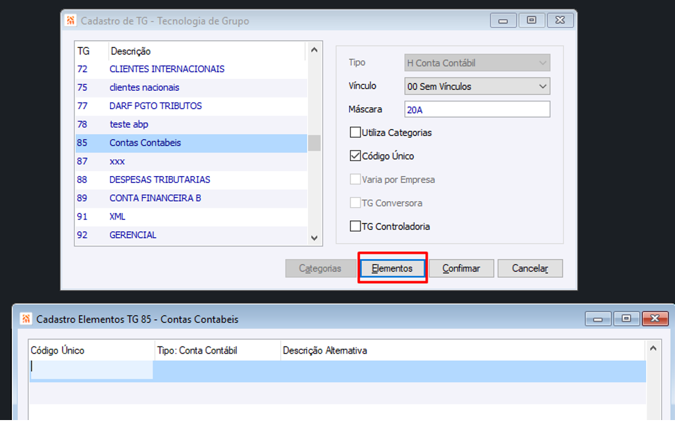
Task: Click the Descrição Alternativa column header
Action: [x=463, y=350]
